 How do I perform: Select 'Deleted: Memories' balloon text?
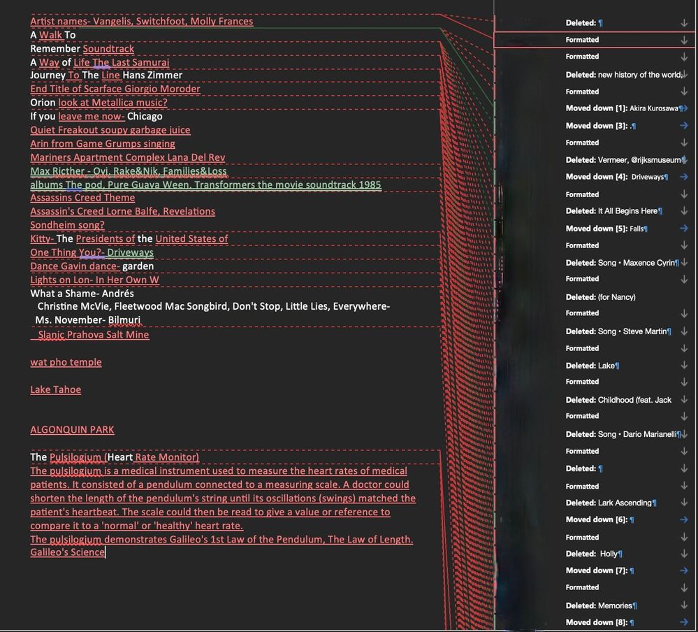point(601,605)
